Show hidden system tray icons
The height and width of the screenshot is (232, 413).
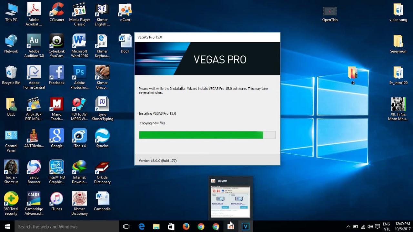(x=348, y=227)
